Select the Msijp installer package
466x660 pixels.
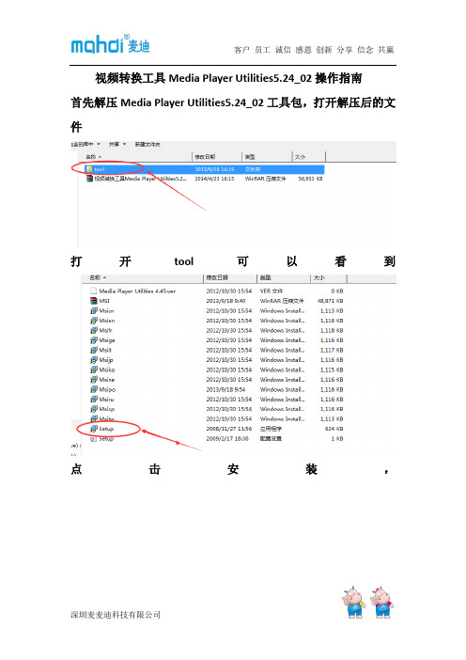217,360
